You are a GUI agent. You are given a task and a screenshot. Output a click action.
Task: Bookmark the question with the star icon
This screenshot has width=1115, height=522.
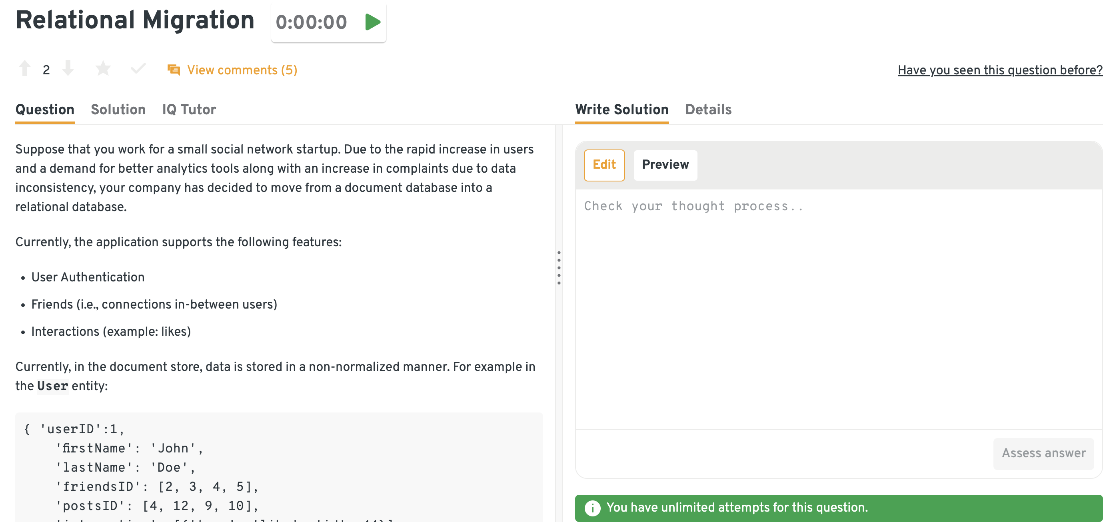click(x=103, y=69)
